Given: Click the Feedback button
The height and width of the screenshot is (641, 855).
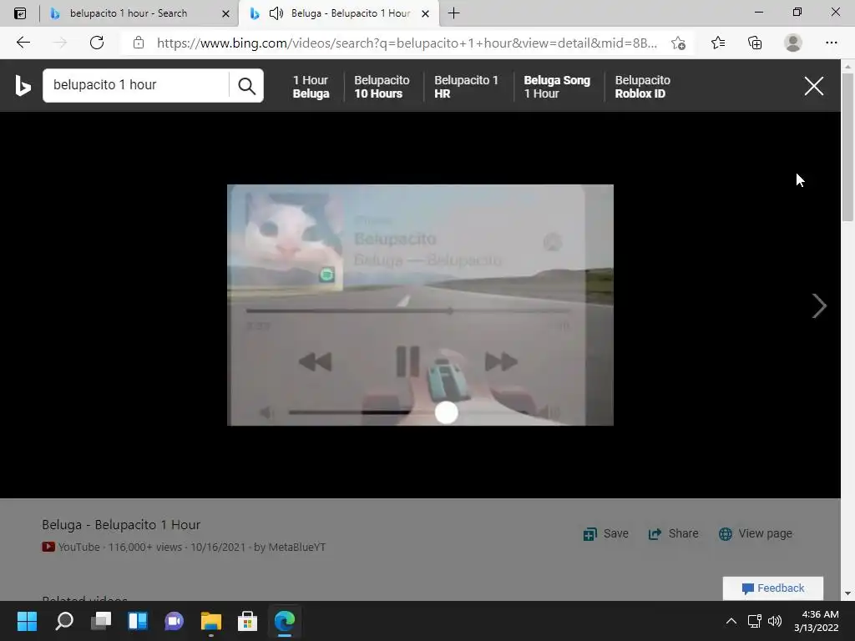Looking at the screenshot, I should coord(772,588).
